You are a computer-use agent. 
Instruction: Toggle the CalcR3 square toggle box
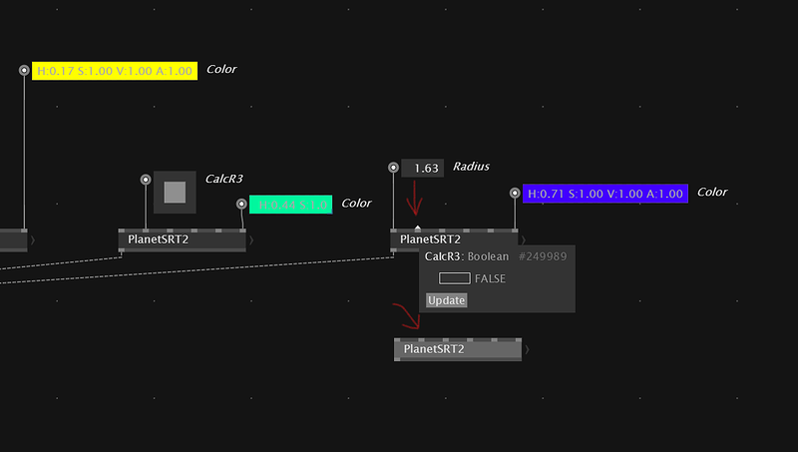[175, 192]
